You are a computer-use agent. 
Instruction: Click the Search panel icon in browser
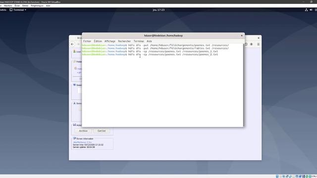point(74,85)
